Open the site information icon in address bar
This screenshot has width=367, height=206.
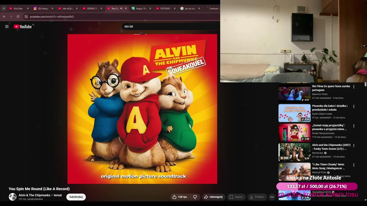(26, 17)
